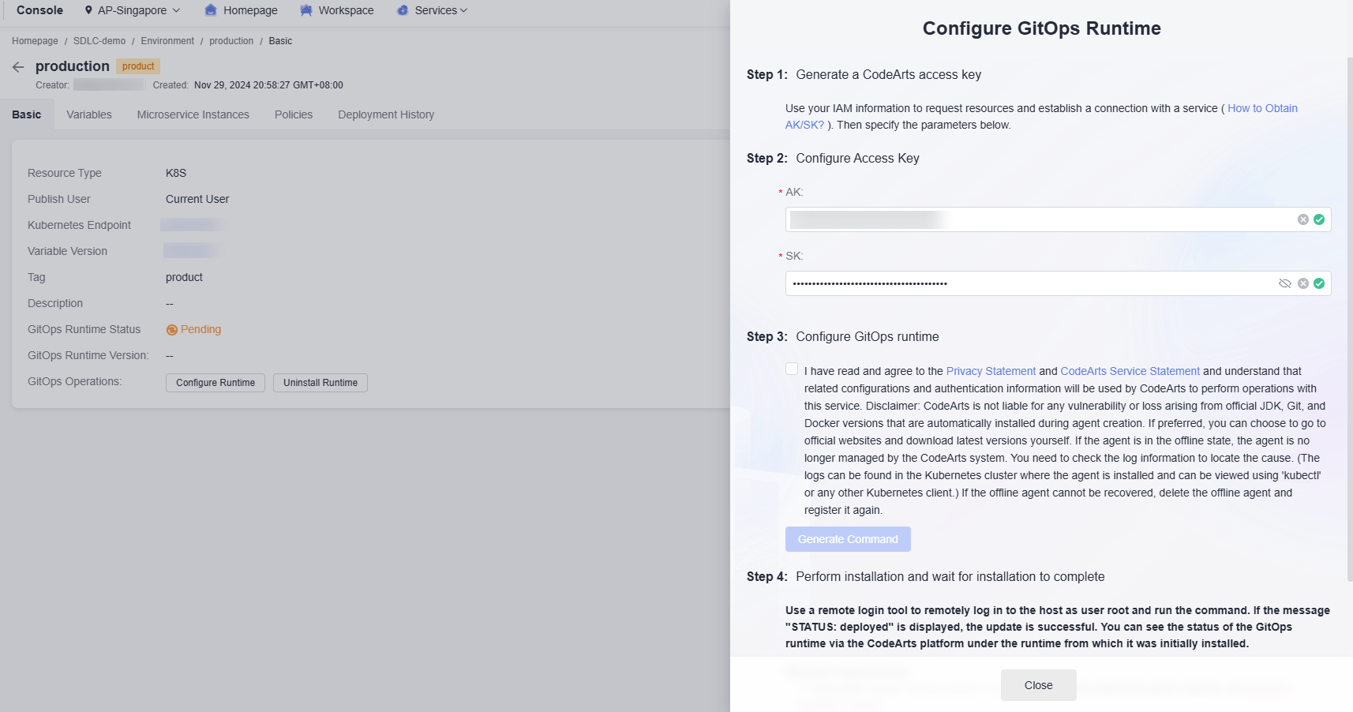This screenshot has width=1353, height=712.
Task: Clear the SK input field
Action: click(x=1303, y=283)
